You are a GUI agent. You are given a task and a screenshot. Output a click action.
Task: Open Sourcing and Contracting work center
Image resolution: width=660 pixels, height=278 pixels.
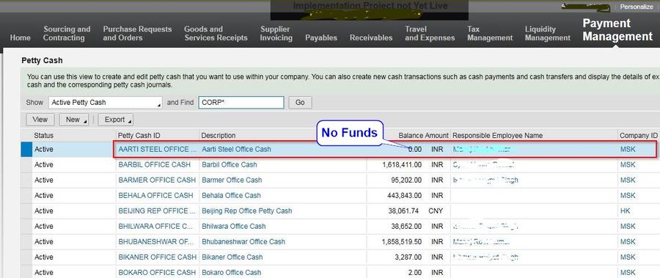click(67, 33)
